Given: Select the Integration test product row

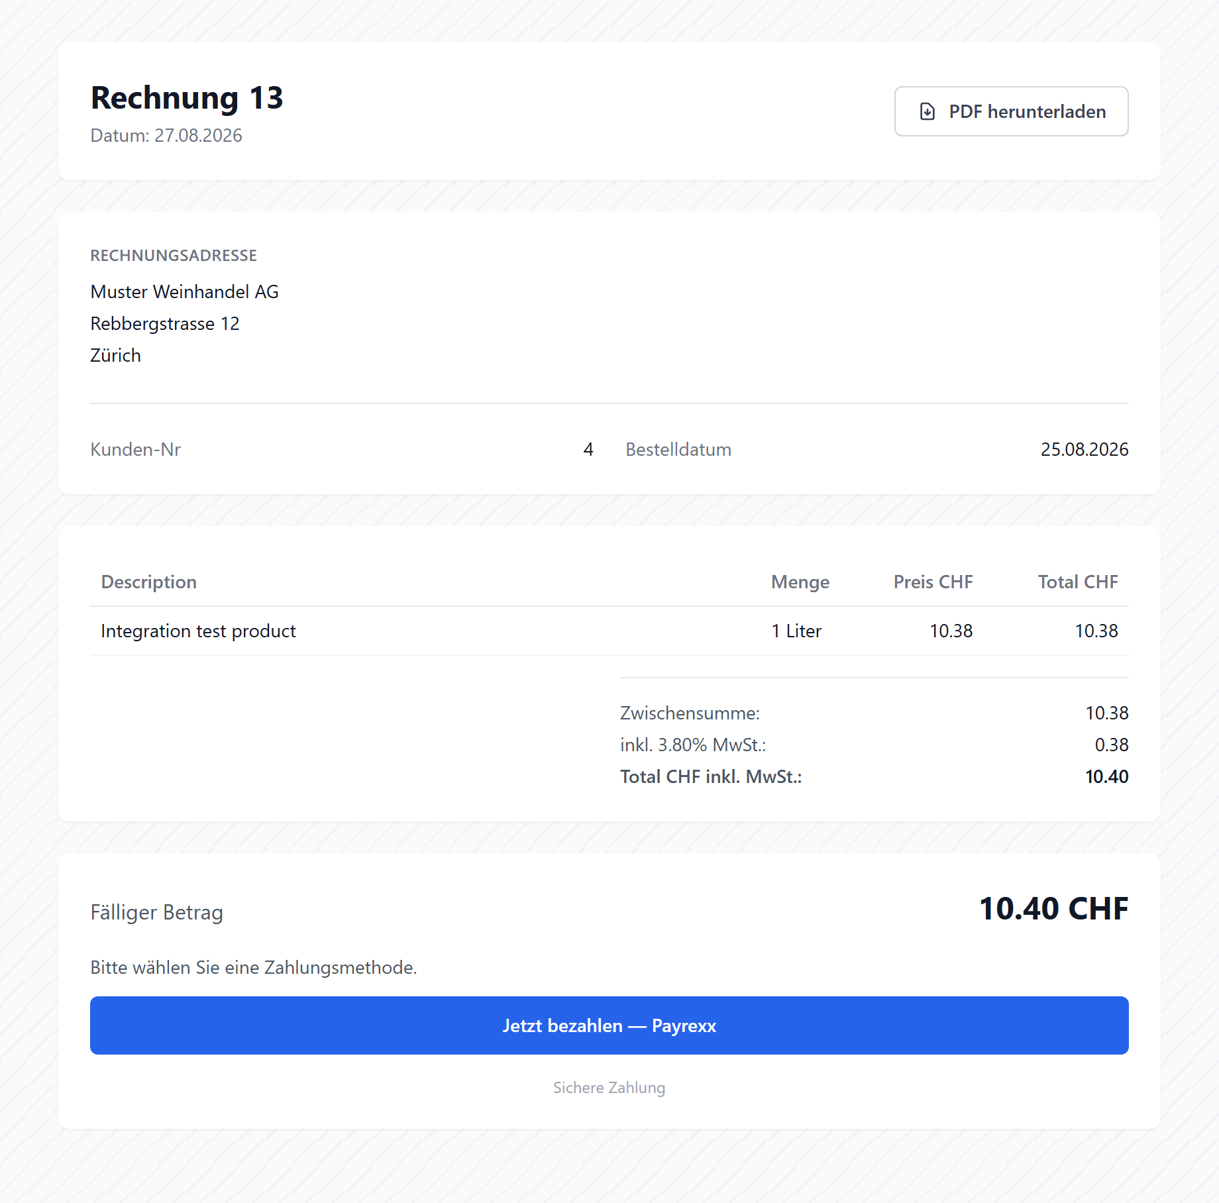Looking at the screenshot, I should tap(609, 631).
